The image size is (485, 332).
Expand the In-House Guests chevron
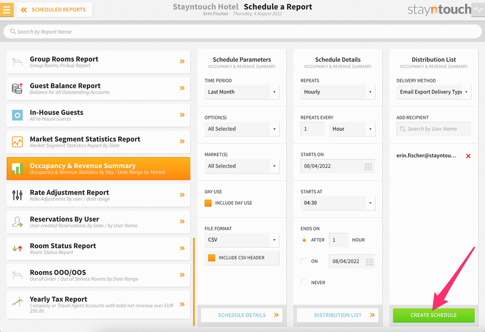click(182, 115)
